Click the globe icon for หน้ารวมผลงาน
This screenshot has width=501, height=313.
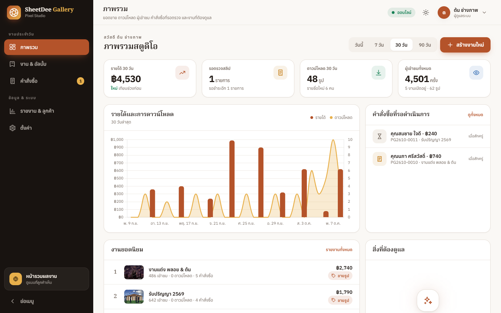pos(16,279)
